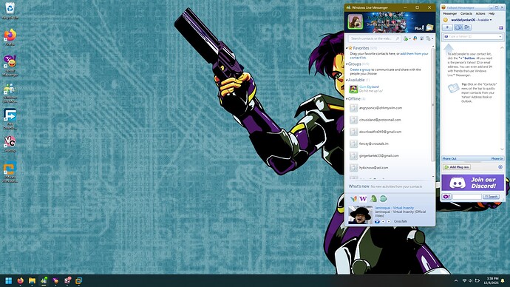This screenshot has height=287, width=510.
Task: Click the Windows Live Messenger profile picture
Action: click(x=356, y=21)
